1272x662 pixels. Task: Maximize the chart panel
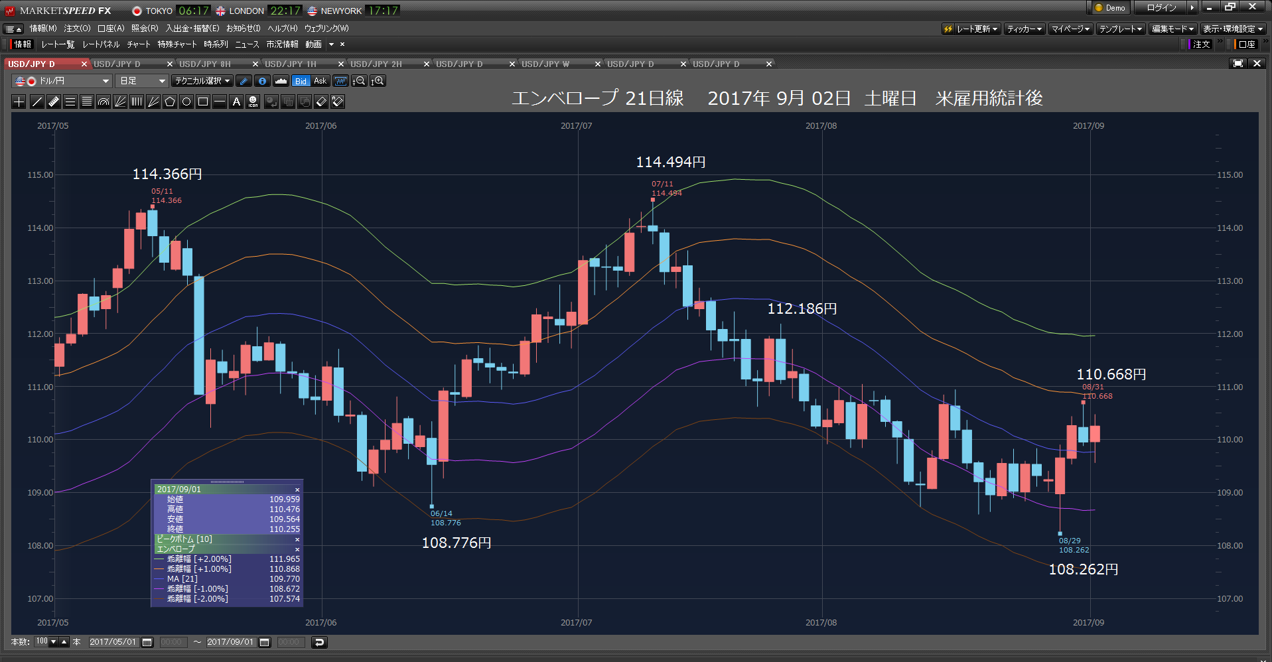(x=1238, y=64)
